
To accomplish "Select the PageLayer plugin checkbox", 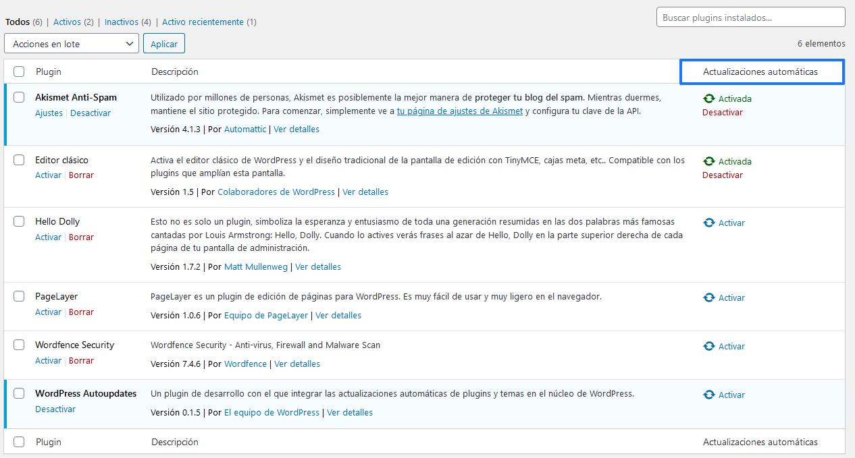I will click(x=19, y=296).
